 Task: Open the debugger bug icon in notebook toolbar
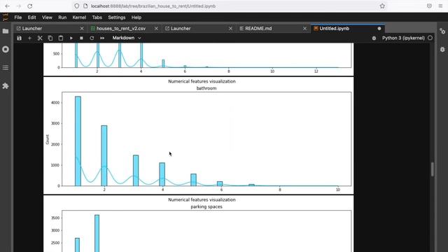click(374, 38)
